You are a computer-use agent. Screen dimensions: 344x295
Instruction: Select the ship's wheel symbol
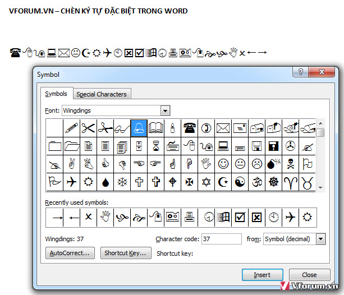[x=274, y=182]
